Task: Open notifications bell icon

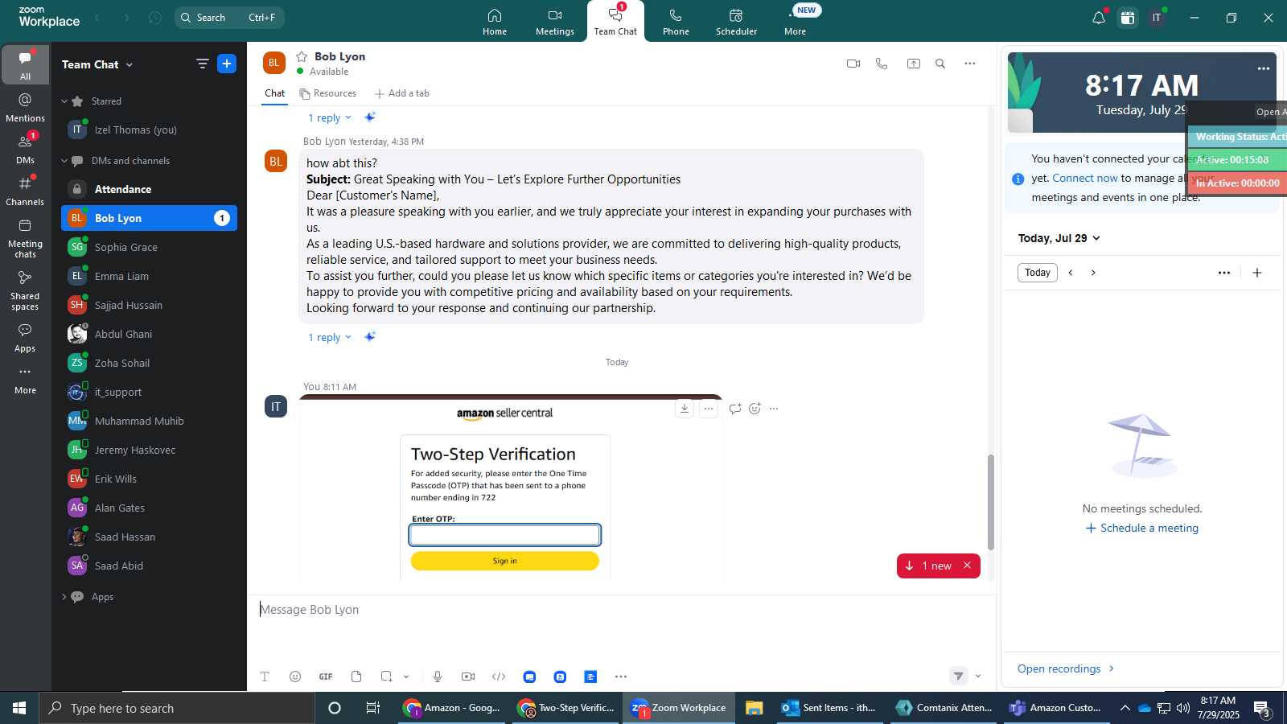Action: 1098,18
